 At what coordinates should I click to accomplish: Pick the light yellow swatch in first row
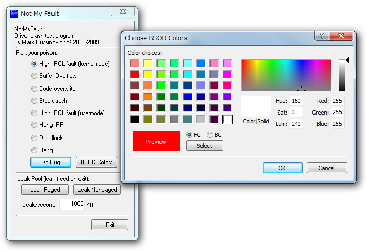pyautogui.click(x=148, y=63)
